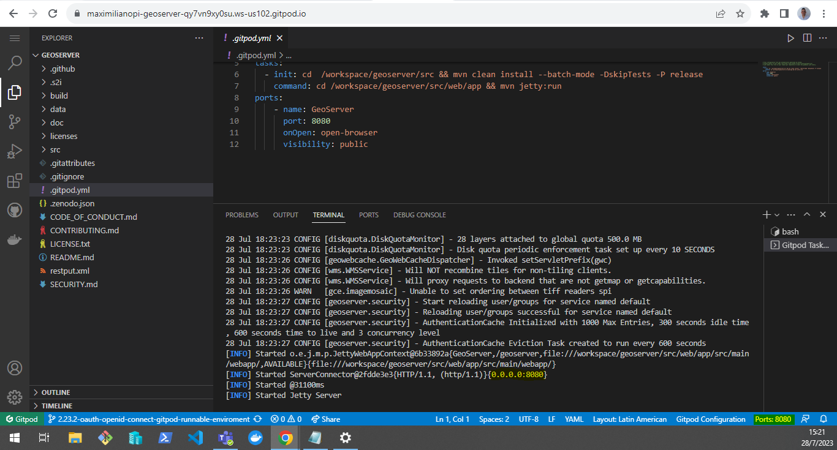This screenshot has width=837, height=450.
Task: Open the Manage gear icon
Action: point(15,397)
